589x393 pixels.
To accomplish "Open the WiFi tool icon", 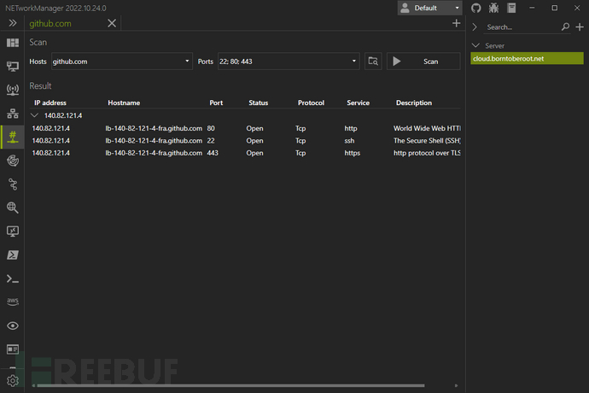I will tap(13, 90).
